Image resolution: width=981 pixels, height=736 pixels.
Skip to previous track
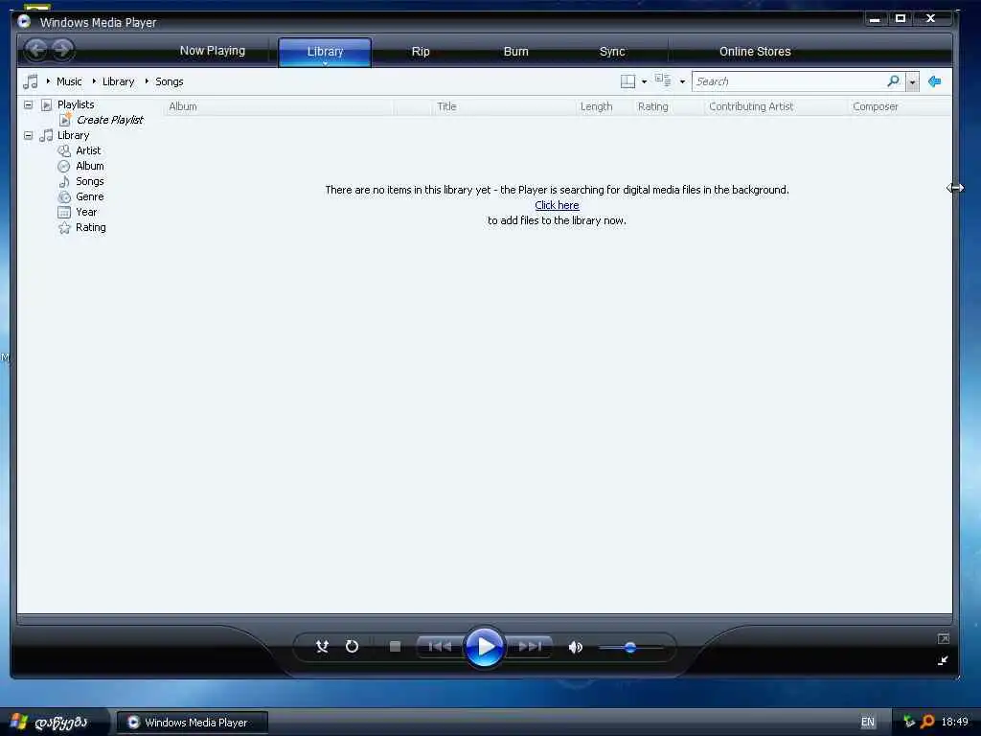click(x=440, y=647)
